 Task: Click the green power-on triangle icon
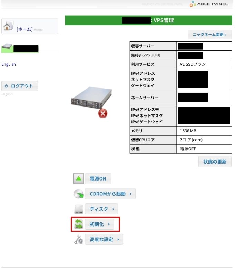coord(79,178)
